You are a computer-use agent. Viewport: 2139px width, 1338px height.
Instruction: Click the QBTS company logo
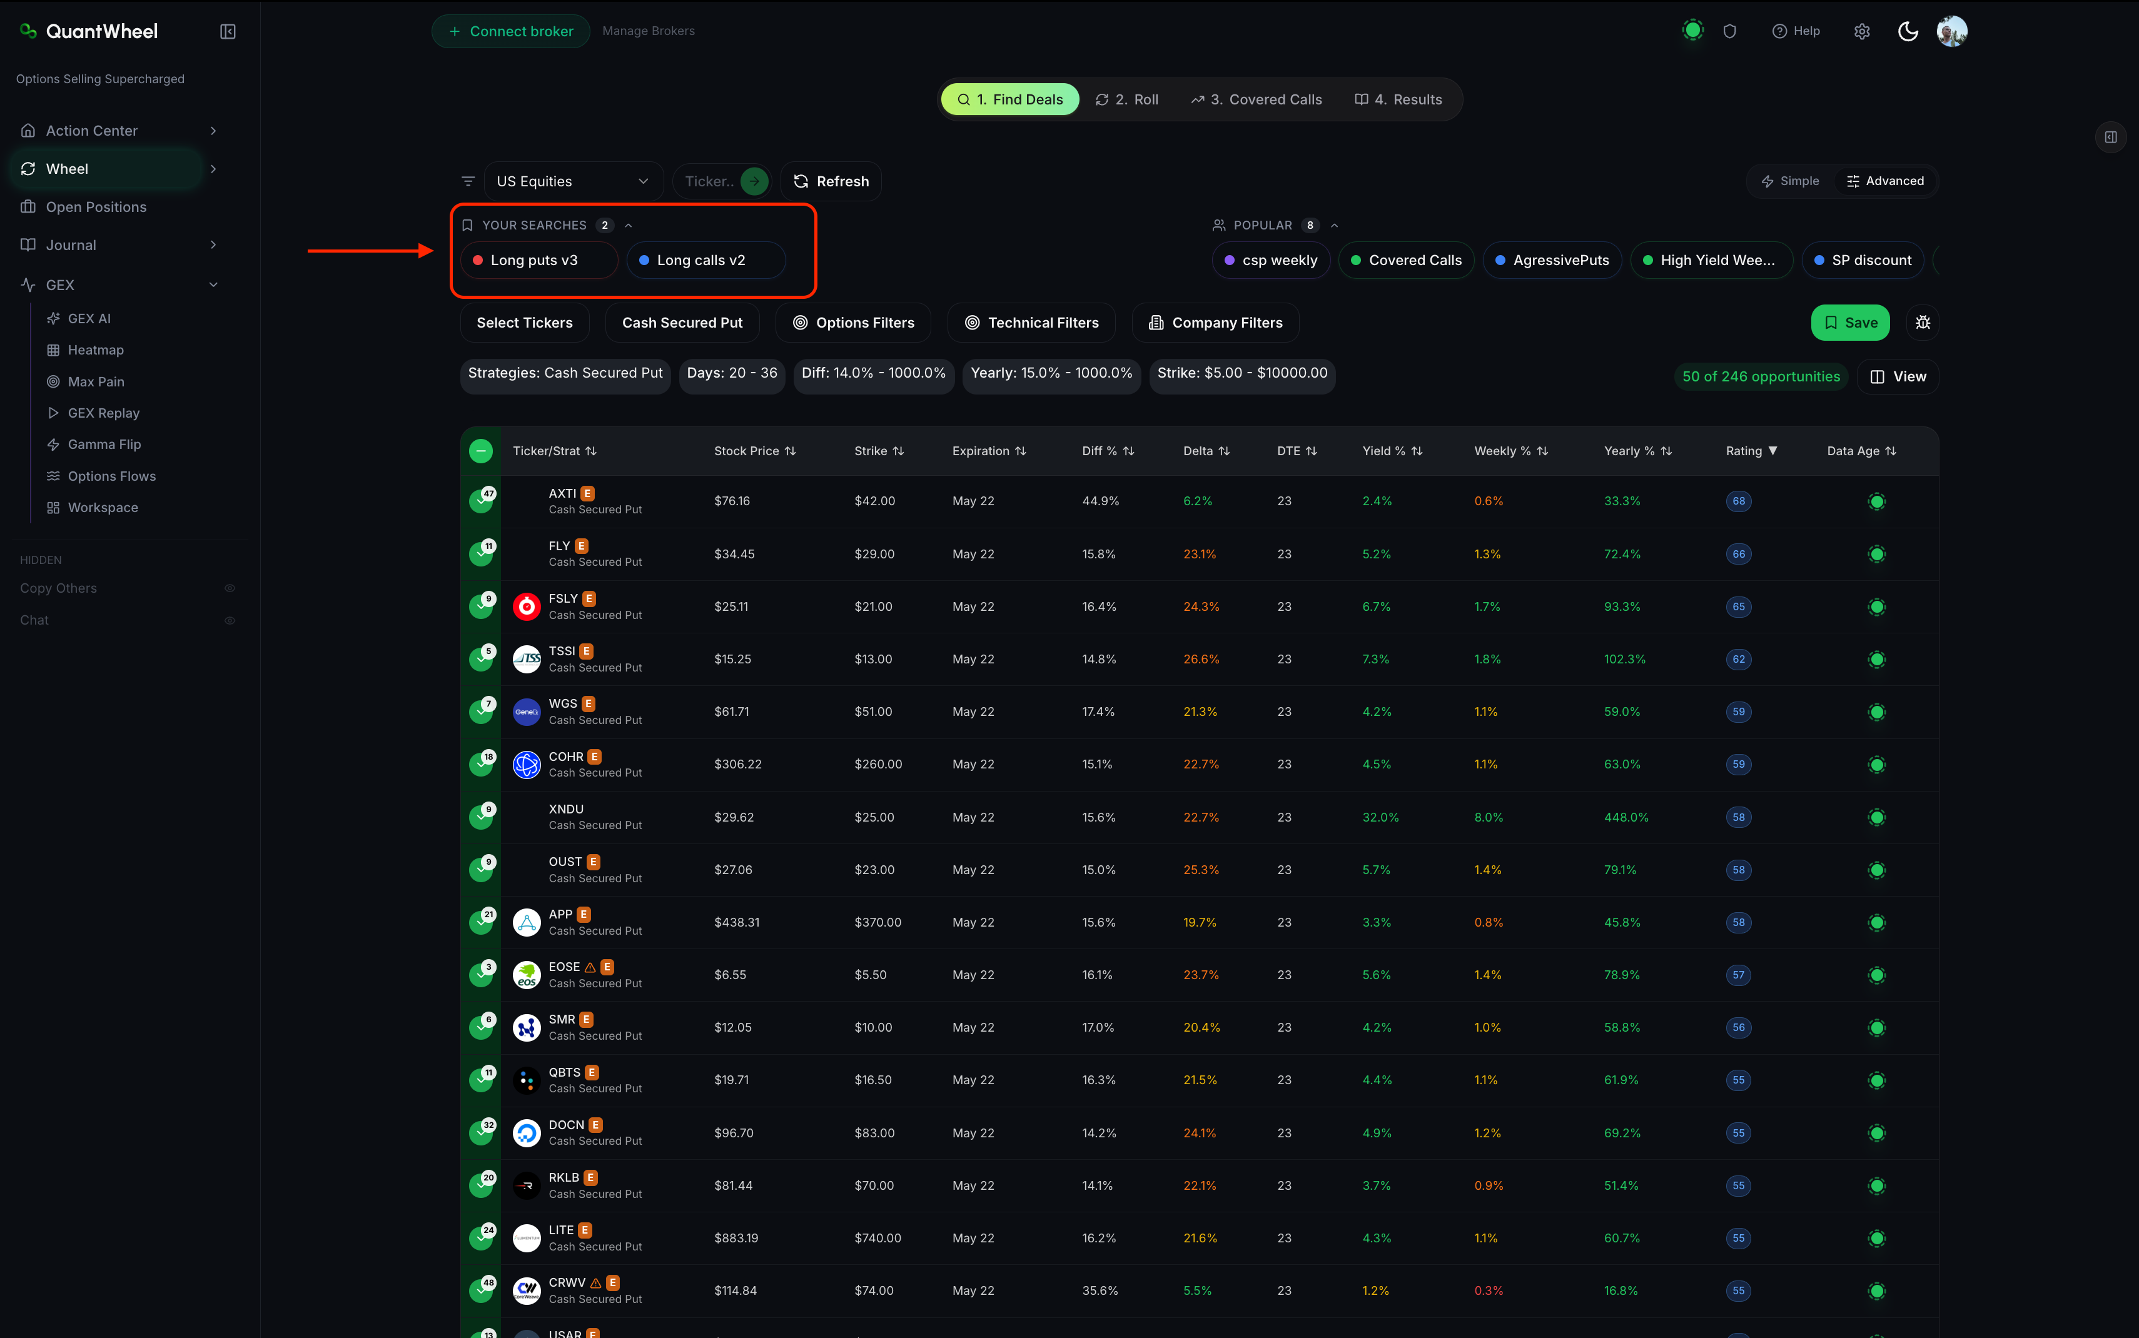527,1080
